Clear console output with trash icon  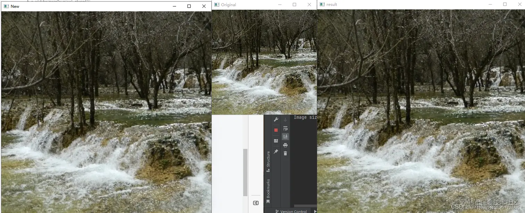[285, 153]
